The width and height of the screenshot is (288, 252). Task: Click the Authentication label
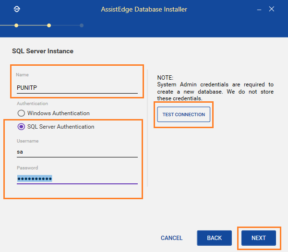click(x=32, y=104)
